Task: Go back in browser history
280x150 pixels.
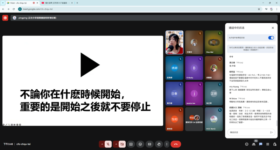Action: (3, 9)
